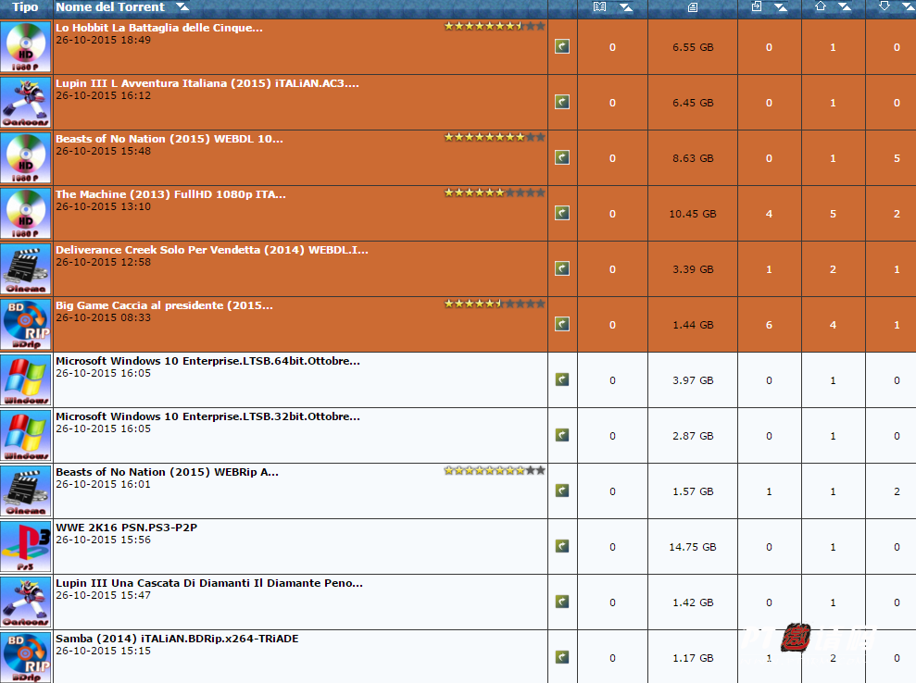The image size is (916, 683).
Task: Click download icon for Beasts of No Nation WEBRip
Action: 562,491
